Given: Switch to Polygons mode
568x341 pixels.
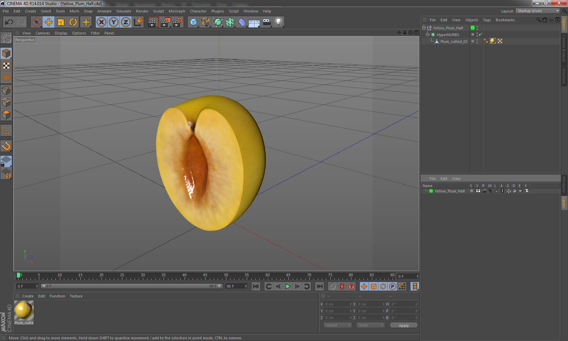Looking at the screenshot, I should 6,114.
